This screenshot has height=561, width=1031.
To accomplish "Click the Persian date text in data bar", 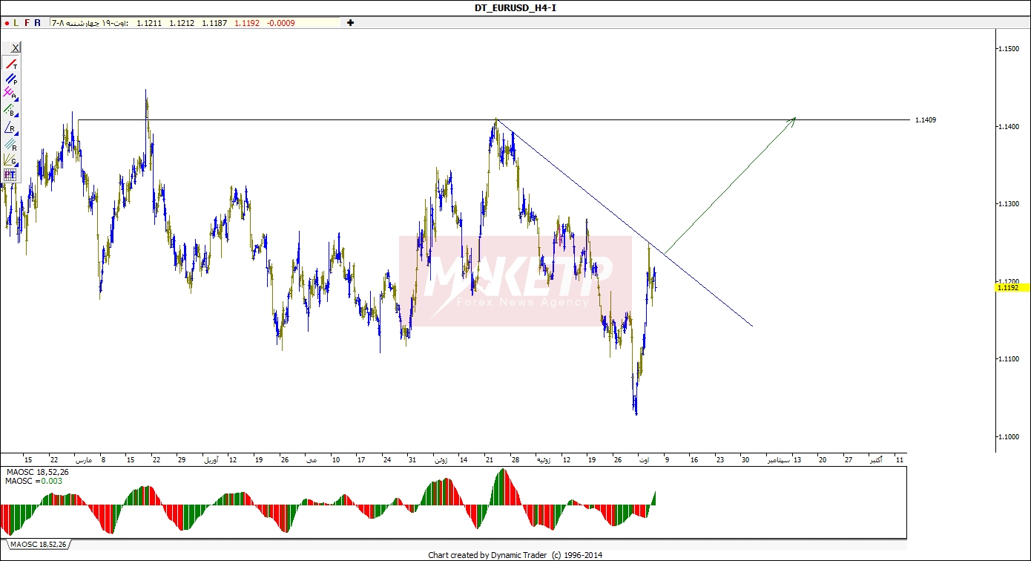I will click(x=90, y=23).
